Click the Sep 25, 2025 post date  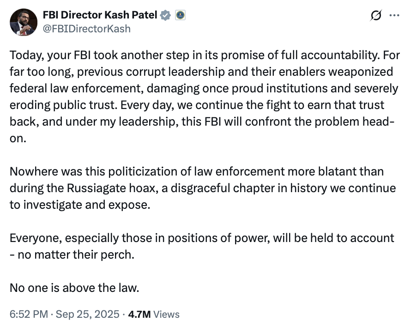pos(90,314)
